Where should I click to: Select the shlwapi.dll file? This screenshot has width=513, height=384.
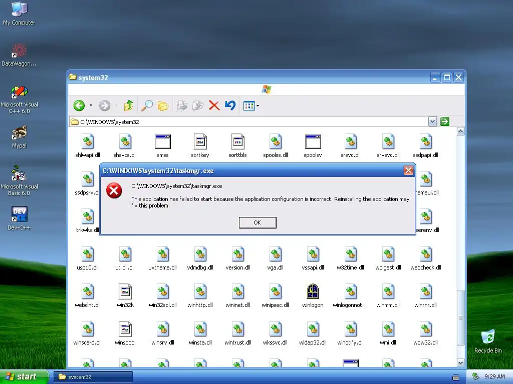[88, 146]
